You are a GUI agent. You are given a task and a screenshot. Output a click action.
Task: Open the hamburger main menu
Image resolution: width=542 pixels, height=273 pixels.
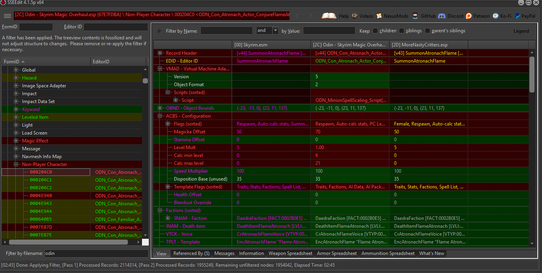7,16
